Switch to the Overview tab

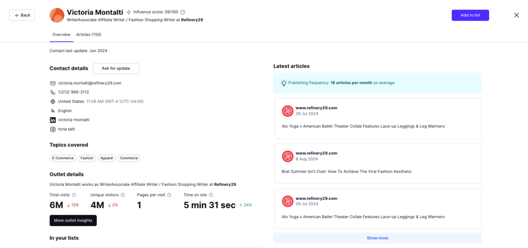coord(61,34)
